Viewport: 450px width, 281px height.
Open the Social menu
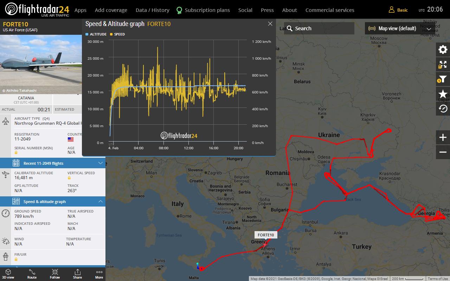[245, 10]
